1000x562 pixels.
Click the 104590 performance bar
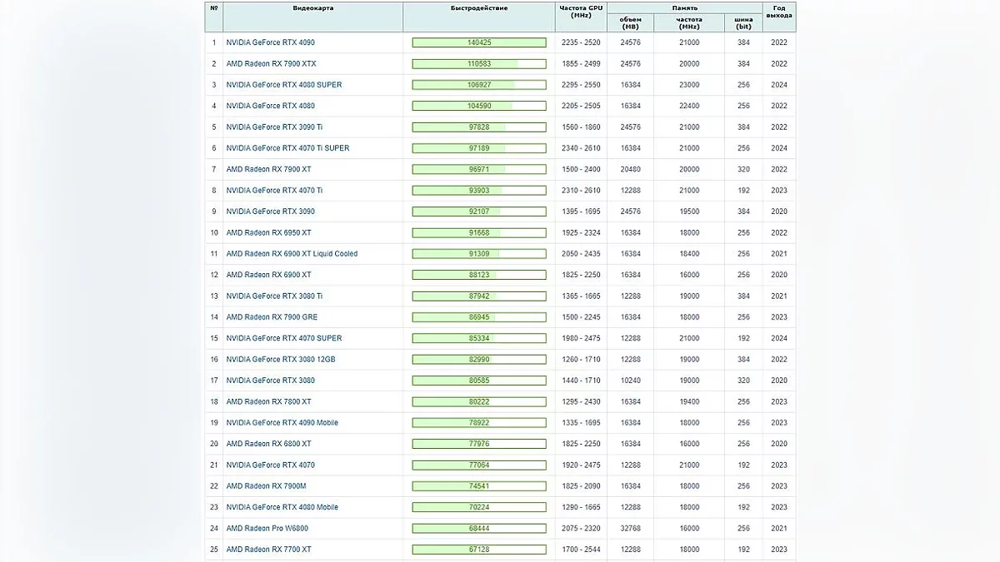point(479,106)
